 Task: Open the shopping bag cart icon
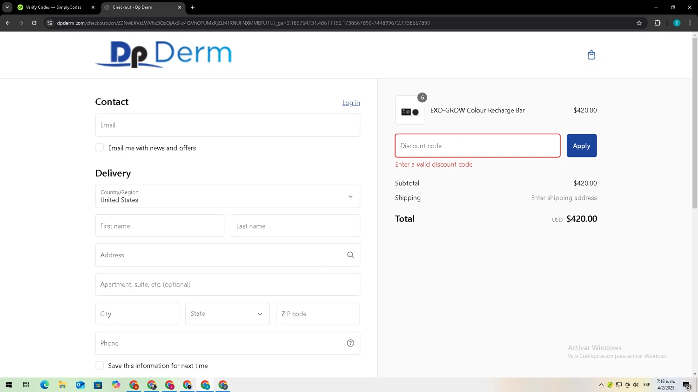coord(591,55)
